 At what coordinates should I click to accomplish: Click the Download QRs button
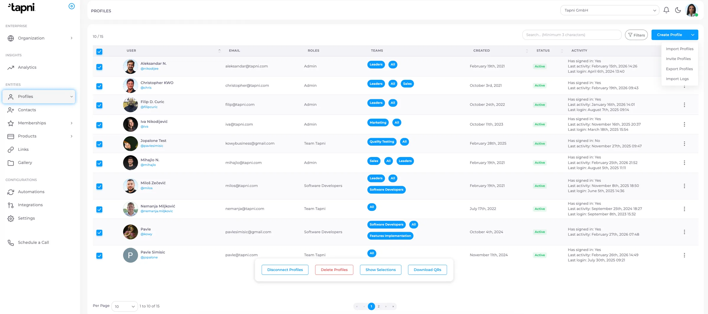[x=427, y=270]
